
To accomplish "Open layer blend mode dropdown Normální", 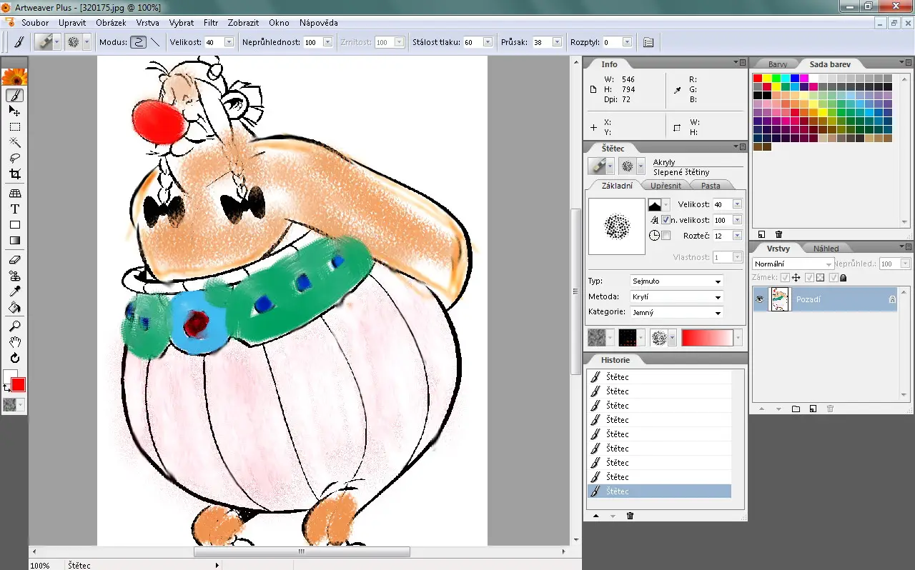I will click(x=792, y=264).
